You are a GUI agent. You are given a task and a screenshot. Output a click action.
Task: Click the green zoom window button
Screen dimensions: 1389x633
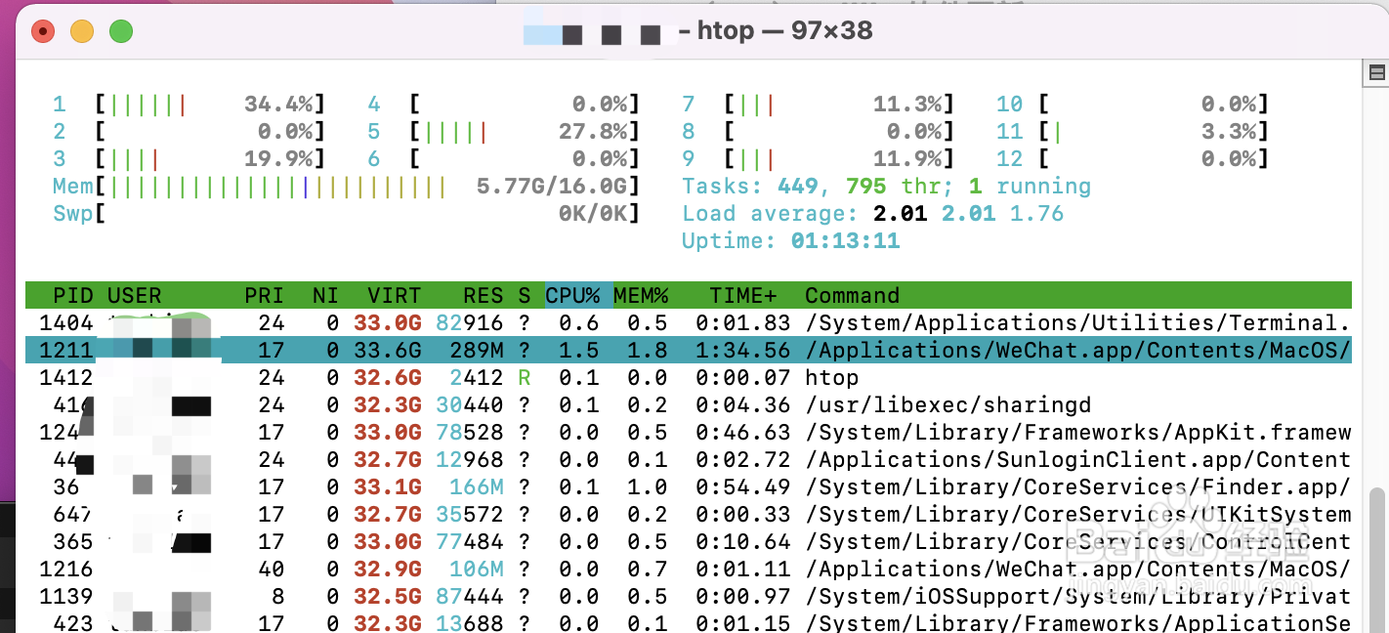point(121,31)
